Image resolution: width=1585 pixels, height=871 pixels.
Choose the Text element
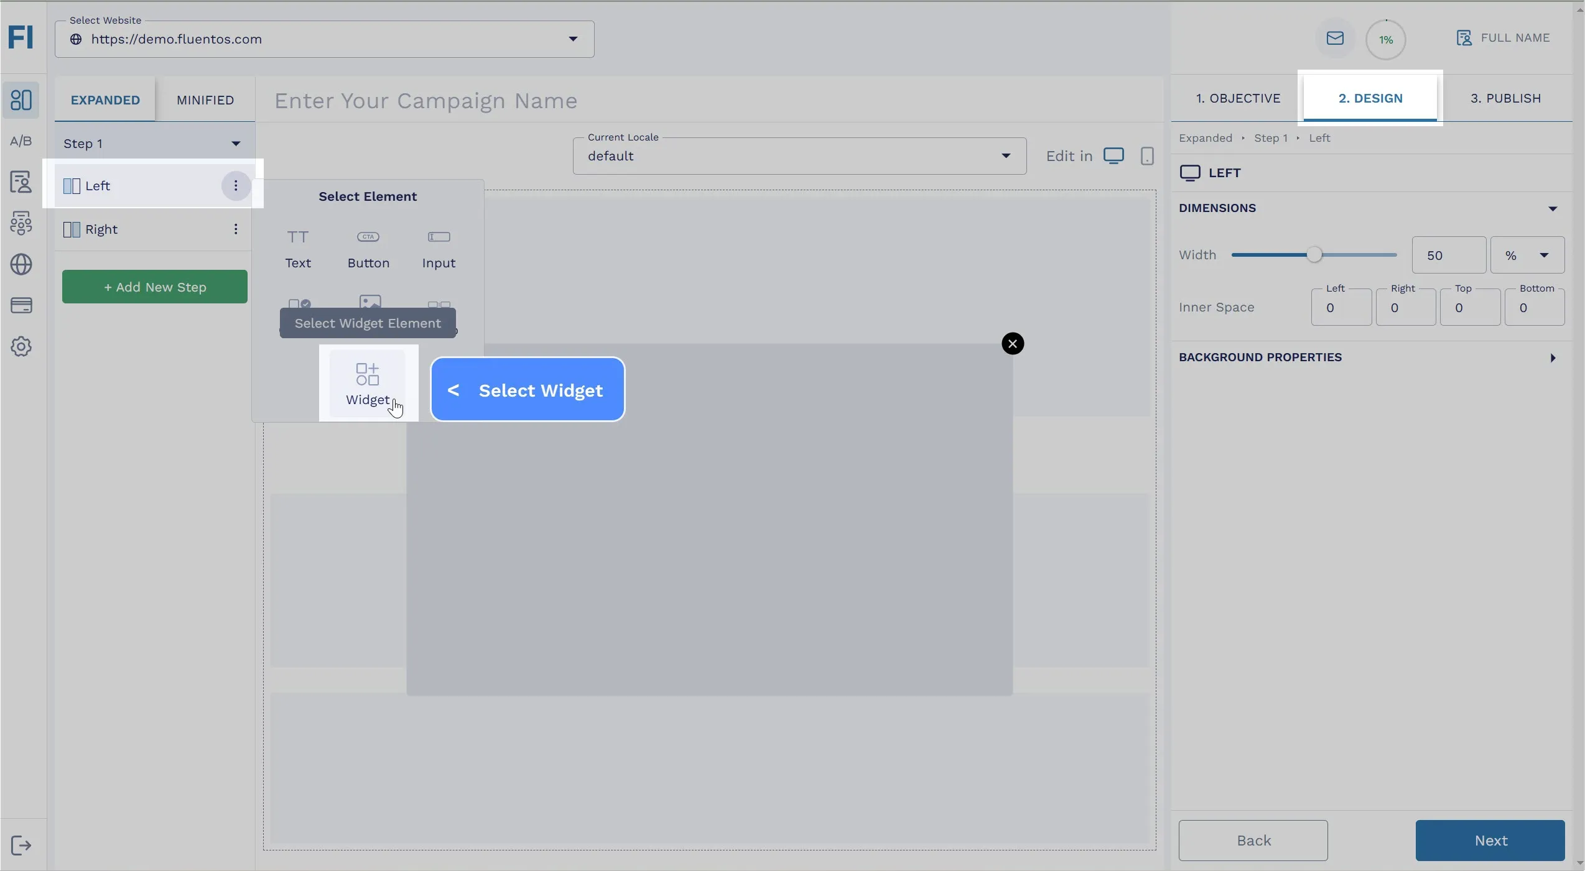tap(298, 249)
